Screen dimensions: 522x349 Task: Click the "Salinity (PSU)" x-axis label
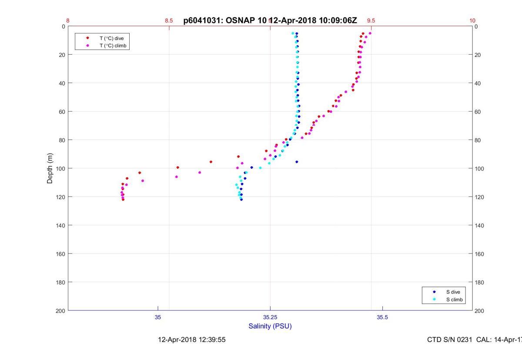tap(270, 326)
